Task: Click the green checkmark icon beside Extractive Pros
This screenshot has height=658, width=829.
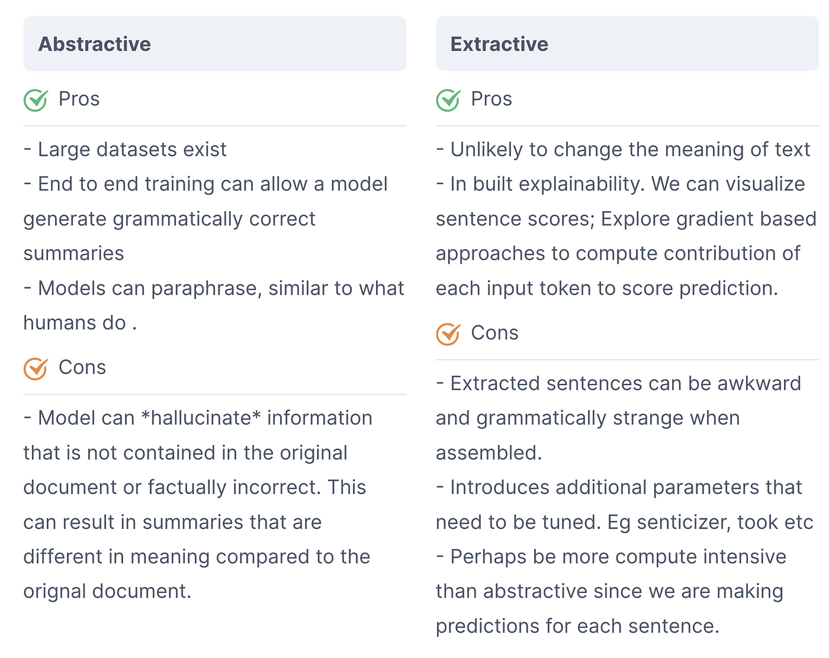Action: click(x=448, y=99)
